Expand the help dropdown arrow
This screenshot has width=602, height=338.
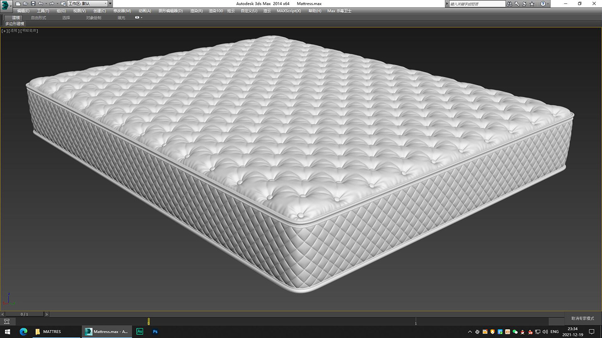(548, 4)
